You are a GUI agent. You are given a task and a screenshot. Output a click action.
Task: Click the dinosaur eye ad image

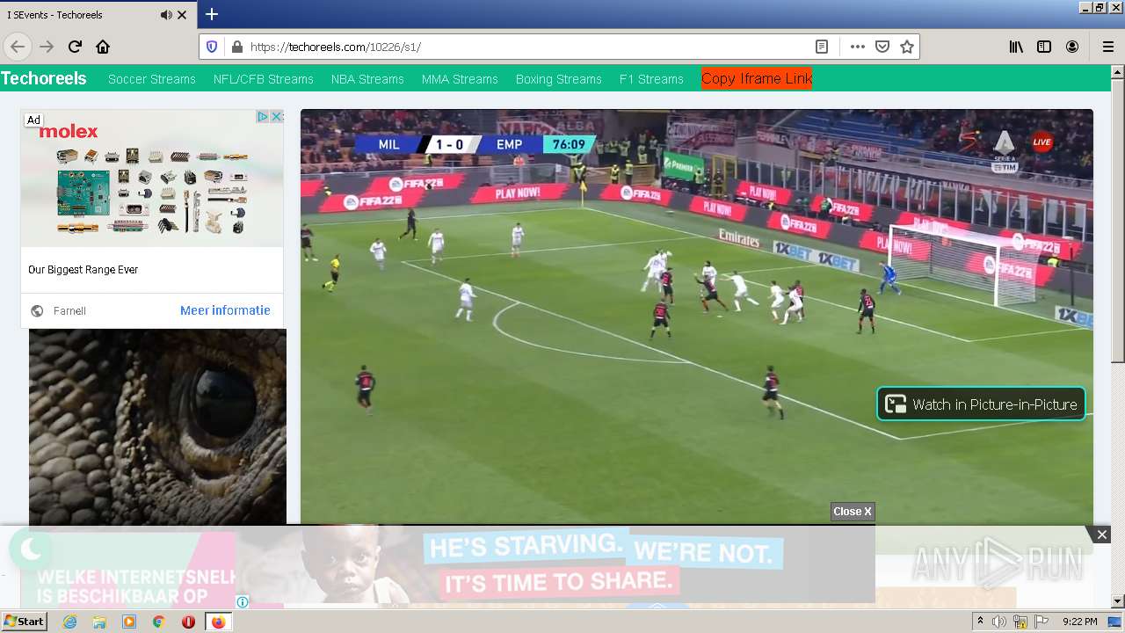click(157, 427)
